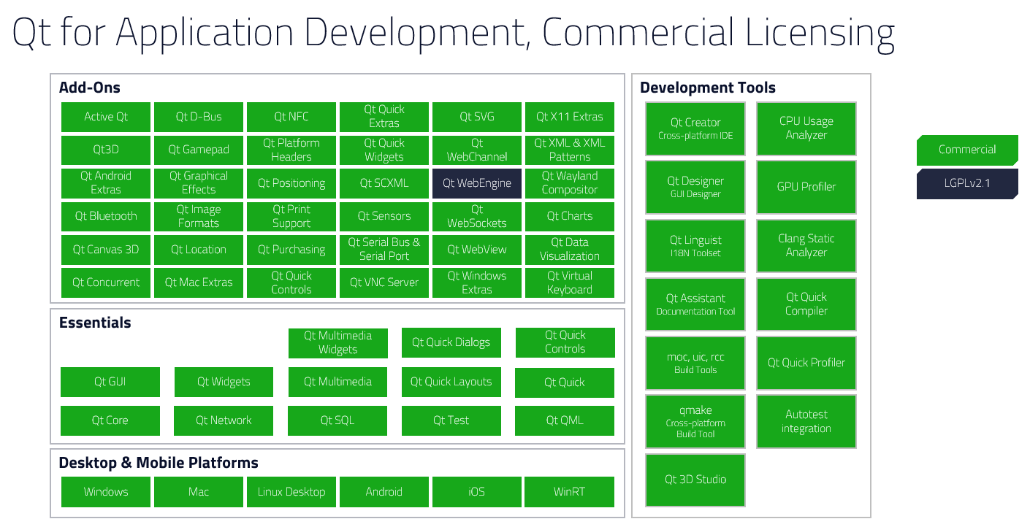Click the Linux Desktop platform tile

point(291,492)
